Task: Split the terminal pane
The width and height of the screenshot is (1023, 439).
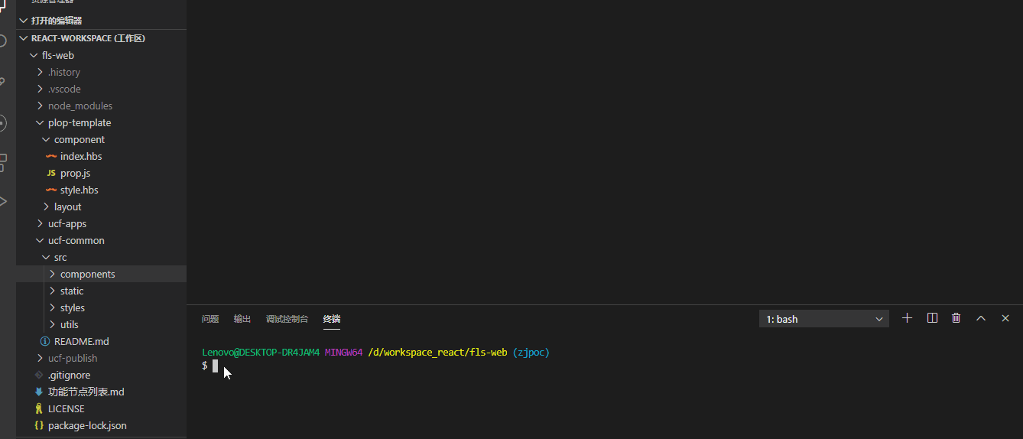Action: click(x=932, y=318)
